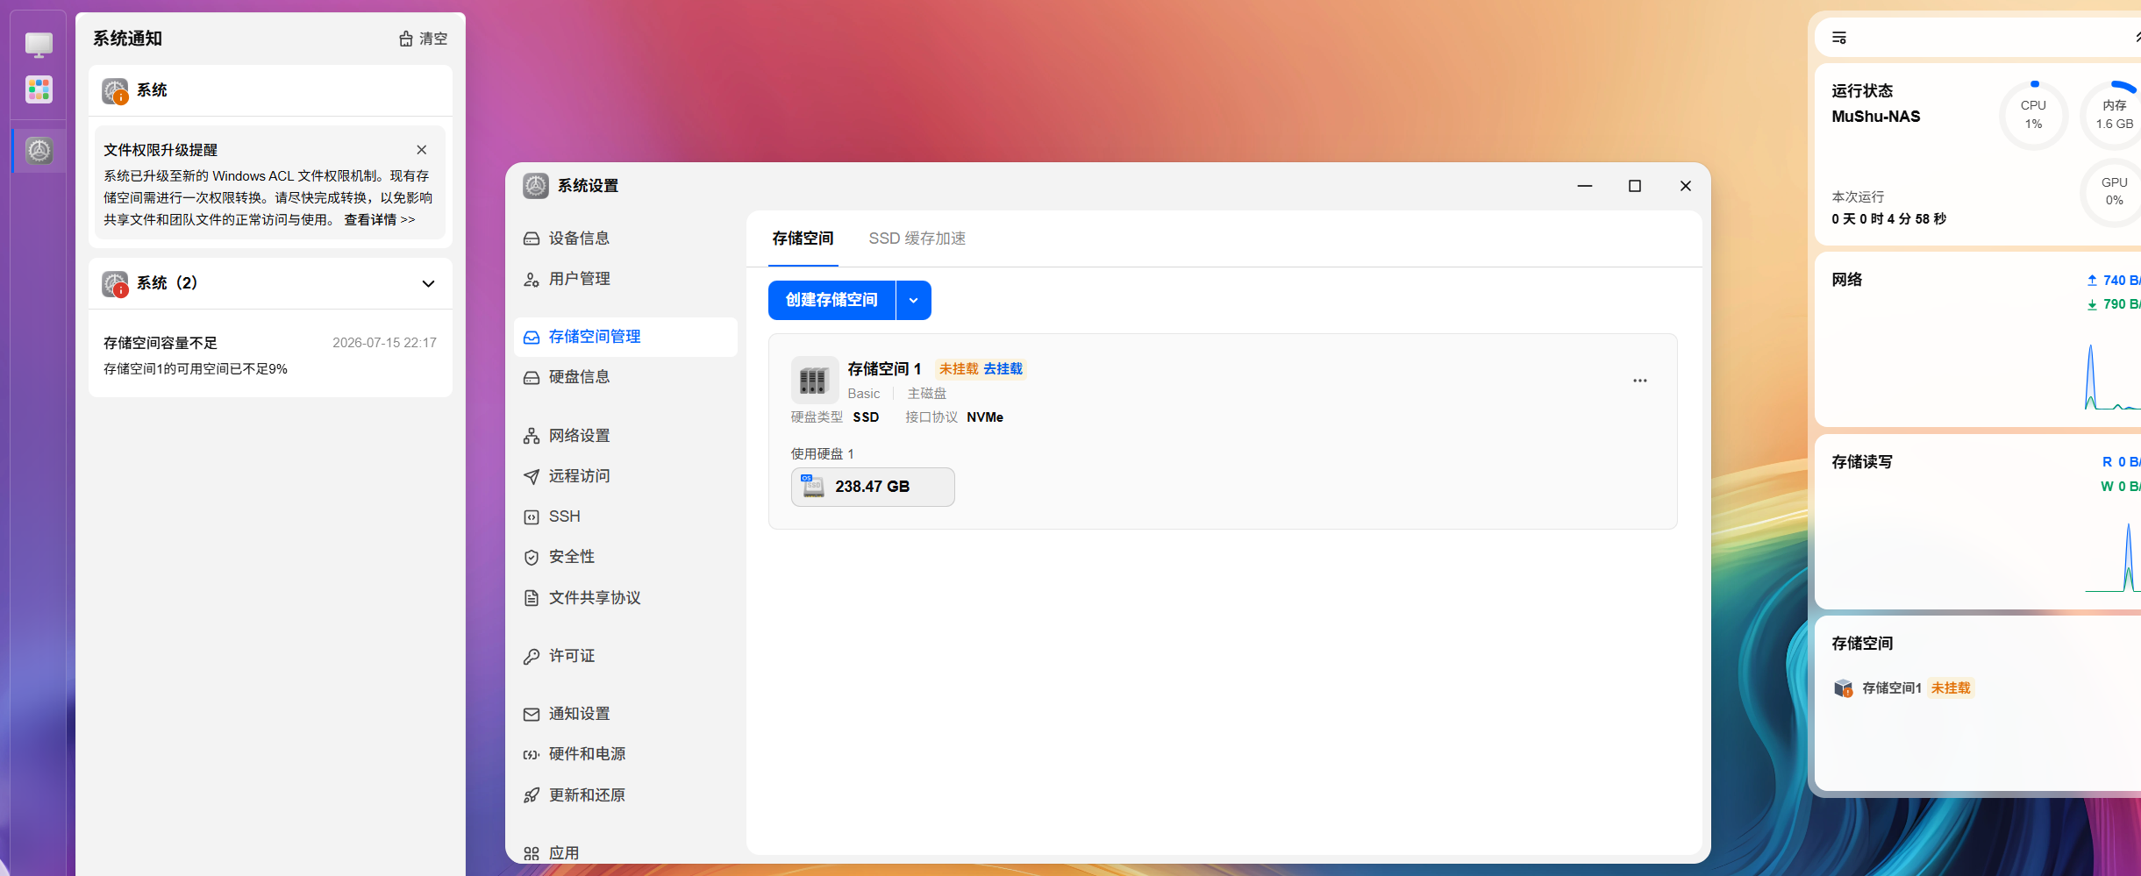2141x876 pixels.
Task: Open the colorful app launcher icon
Action: tap(39, 89)
